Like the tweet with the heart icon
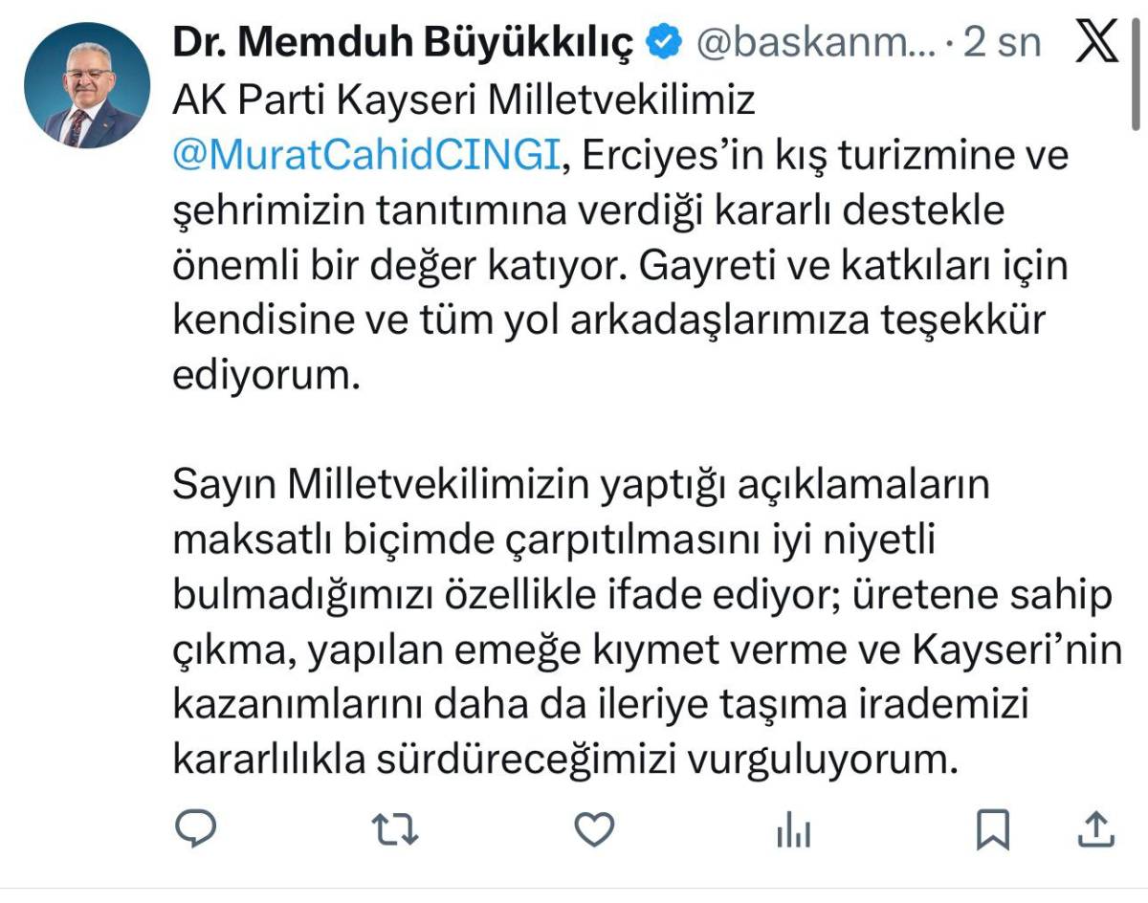This screenshot has height=903, width=1148. click(593, 829)
